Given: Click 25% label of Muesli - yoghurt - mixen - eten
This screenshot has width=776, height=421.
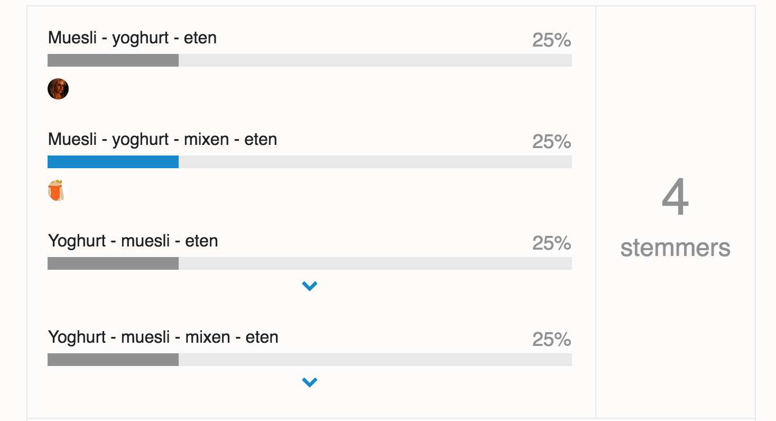Looking at the screenshot, I should click(551, 142).
